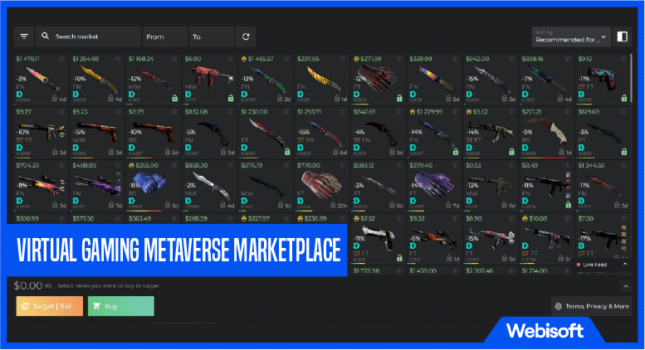The height and width of the screenshot is (350, 645).
Task: Click the Target | Bid button
Action: click(49, 306)
